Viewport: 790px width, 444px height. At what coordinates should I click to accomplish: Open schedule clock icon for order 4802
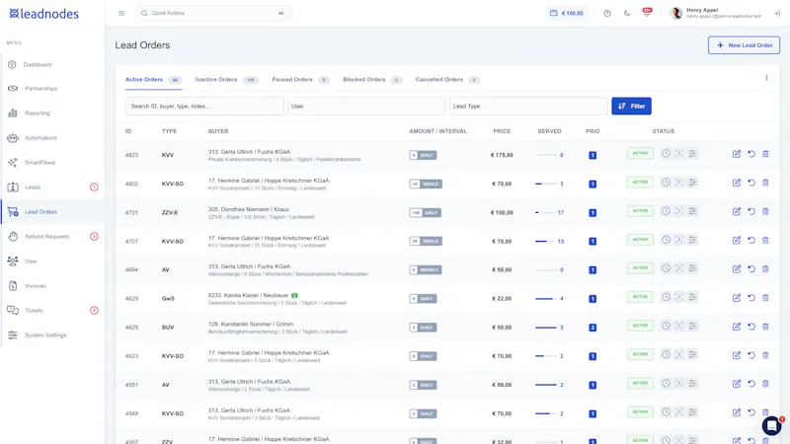(666, 183)
